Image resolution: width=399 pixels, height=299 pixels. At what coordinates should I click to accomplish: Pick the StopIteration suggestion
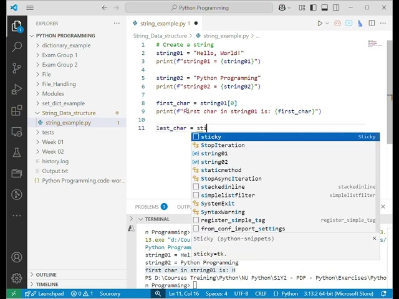284,145
